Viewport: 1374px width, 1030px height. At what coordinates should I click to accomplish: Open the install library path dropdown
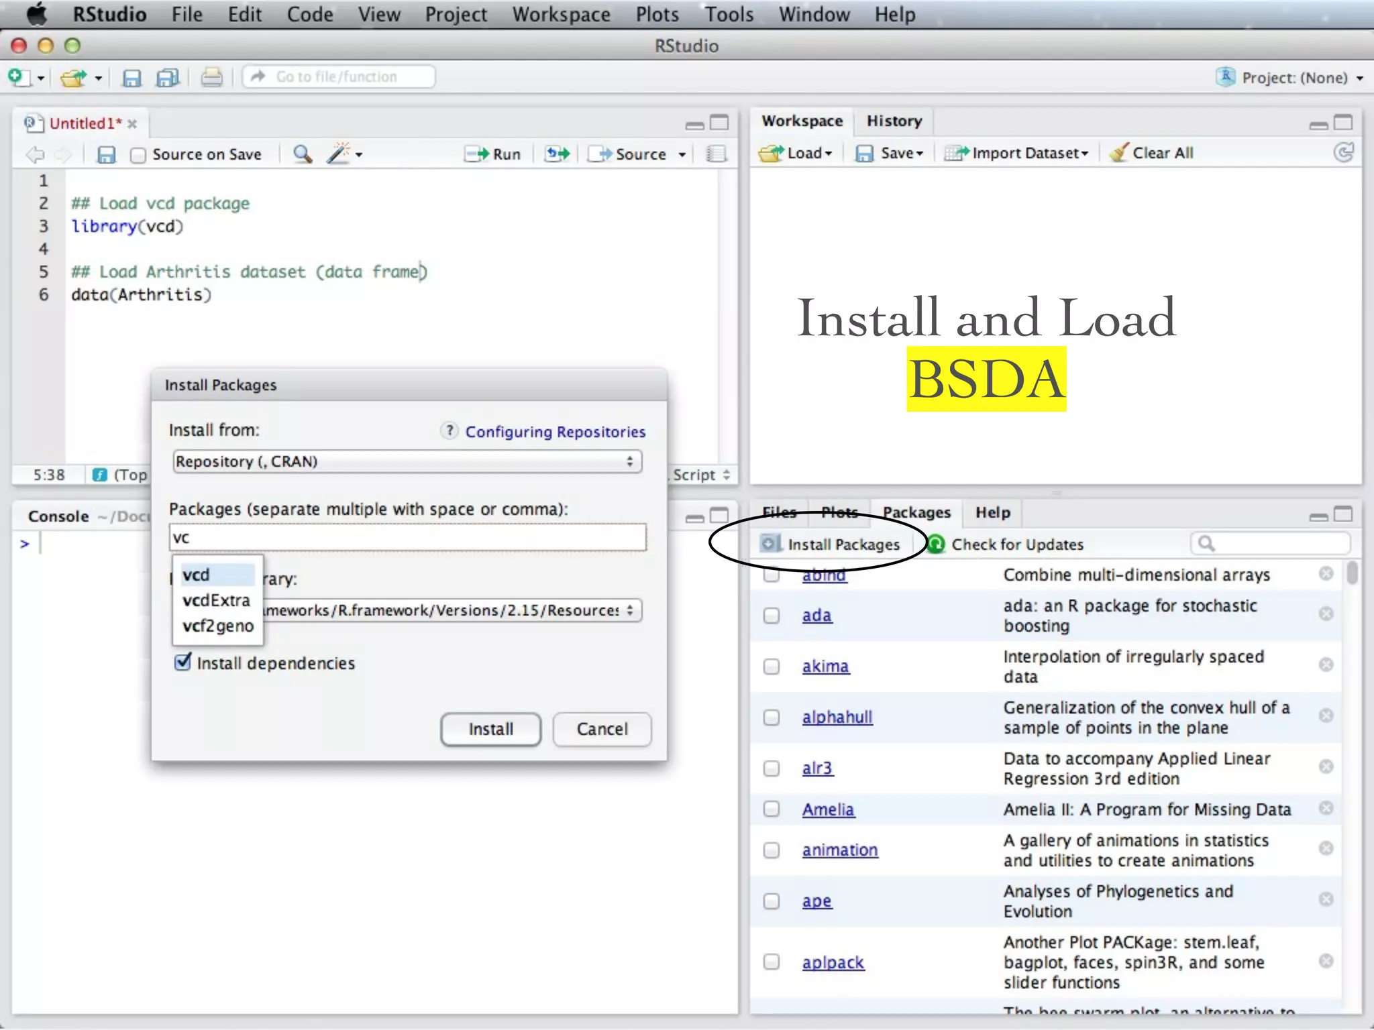453,610
